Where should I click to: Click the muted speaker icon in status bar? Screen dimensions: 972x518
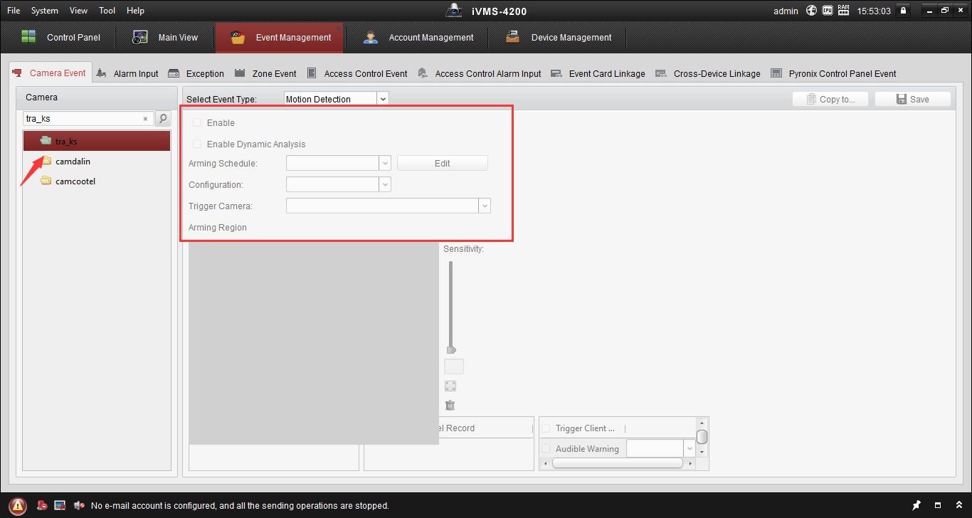click(x=79, y=505)
